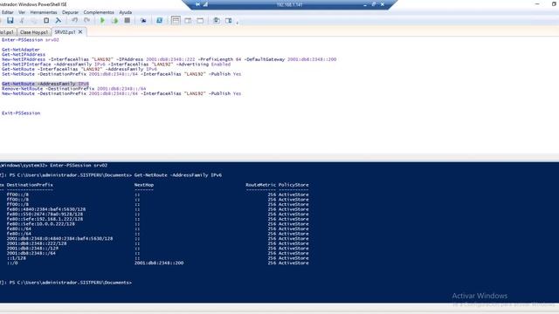
Task: Close the remote session connection bar
Action: pos(383,4)
